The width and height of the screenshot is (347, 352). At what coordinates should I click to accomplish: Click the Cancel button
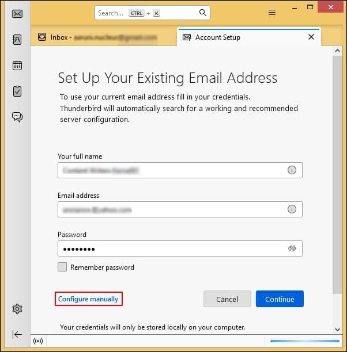coord(227,299)
